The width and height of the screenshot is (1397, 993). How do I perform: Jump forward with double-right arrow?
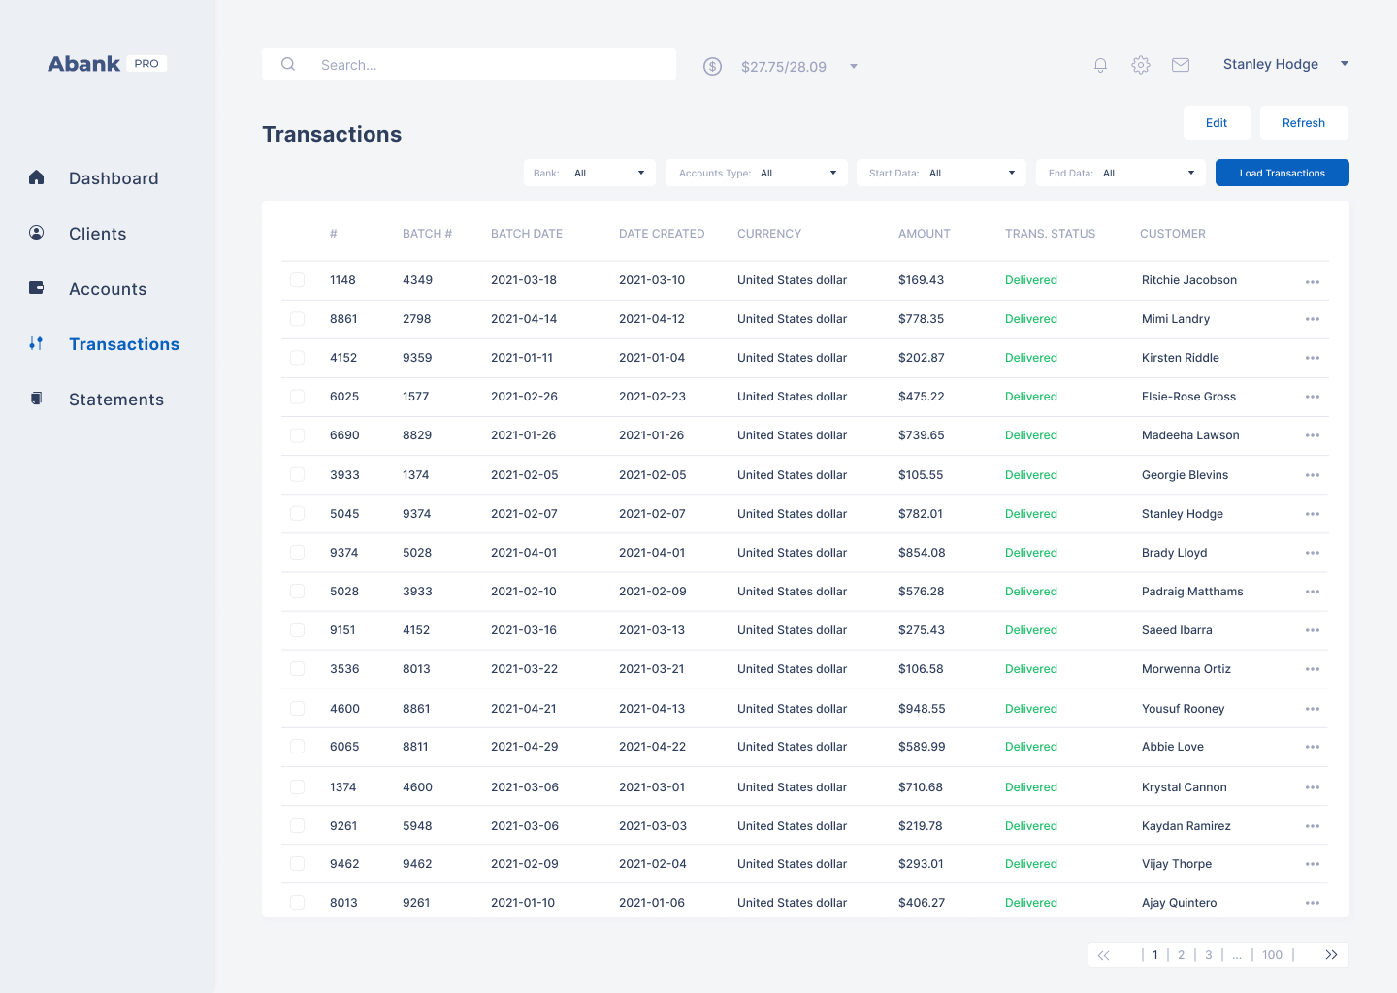click(x=1331, y=955)
